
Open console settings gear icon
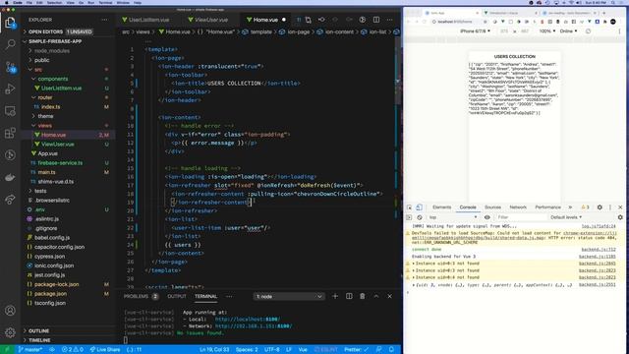pos(620,217)
